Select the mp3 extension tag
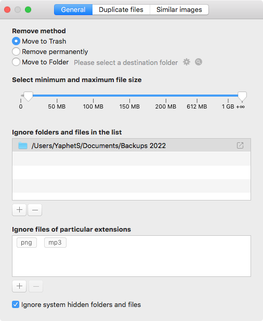This screenshot has width=263, height=321. point(55,243)
